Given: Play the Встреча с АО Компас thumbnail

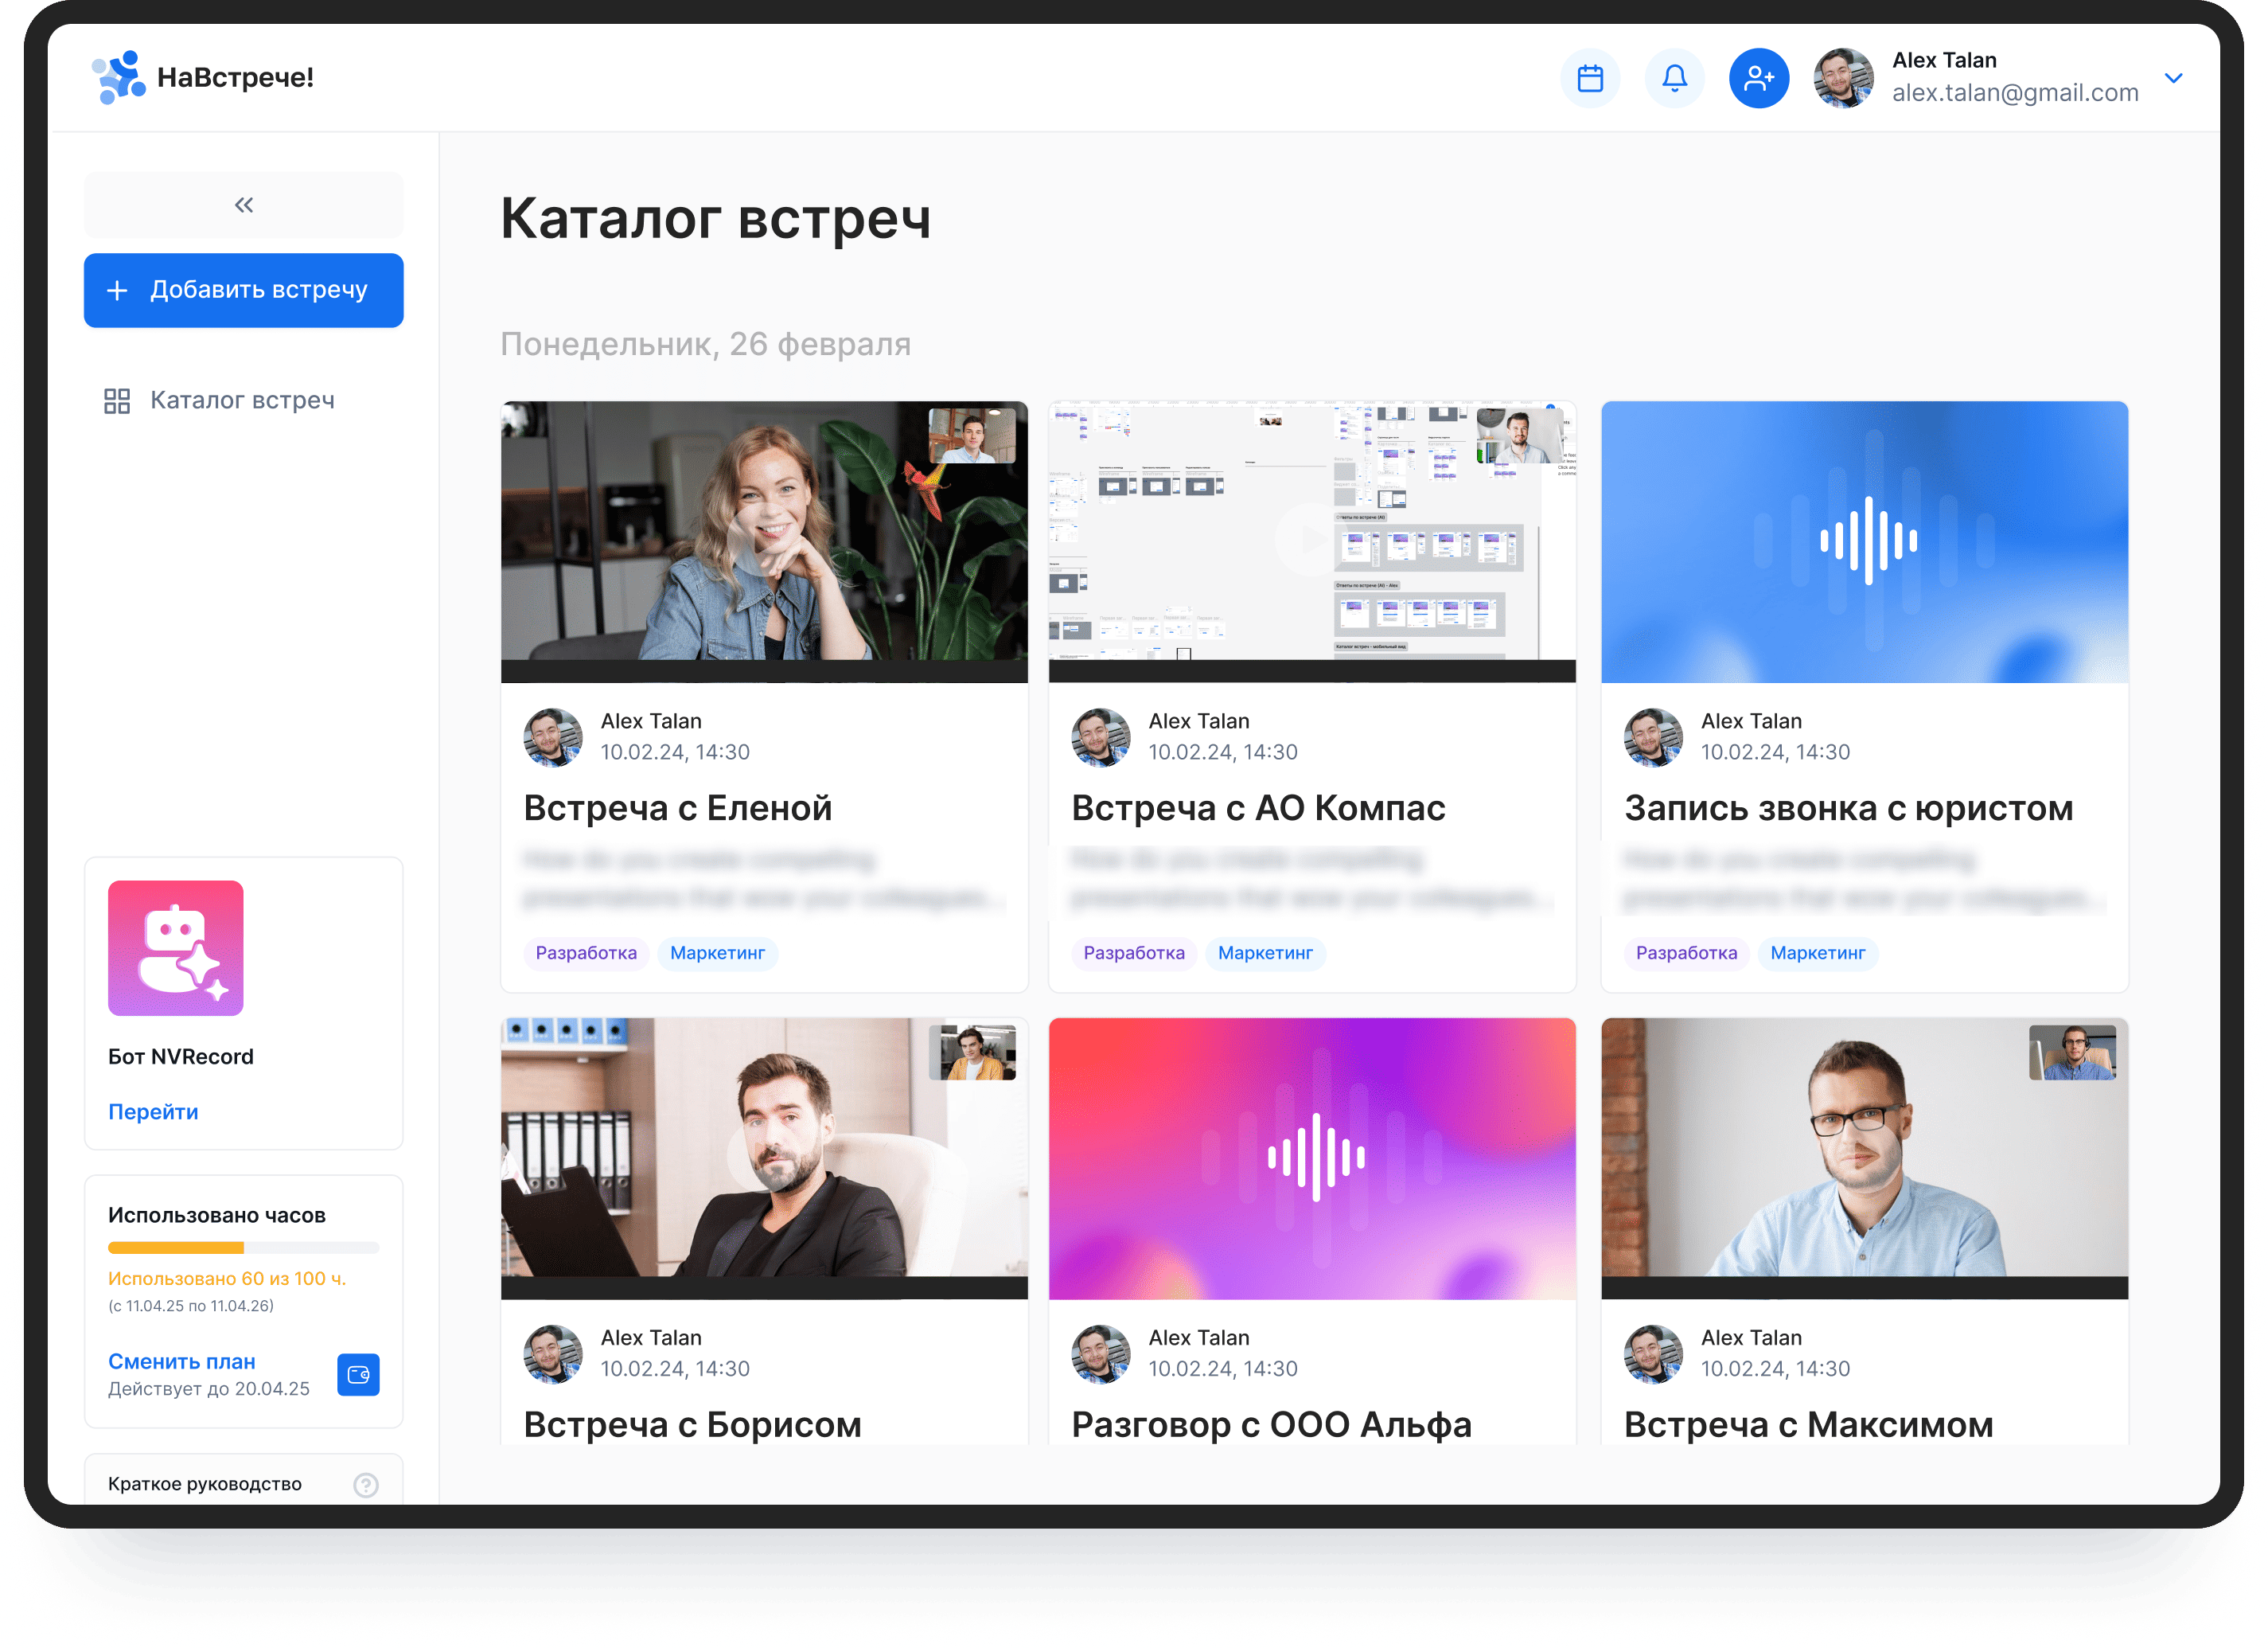Looking at the screenshot, I should pos(1311,541).
